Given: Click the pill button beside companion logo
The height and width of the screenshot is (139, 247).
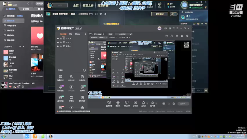Looking at the screenshot, I should tap(78, 28).
